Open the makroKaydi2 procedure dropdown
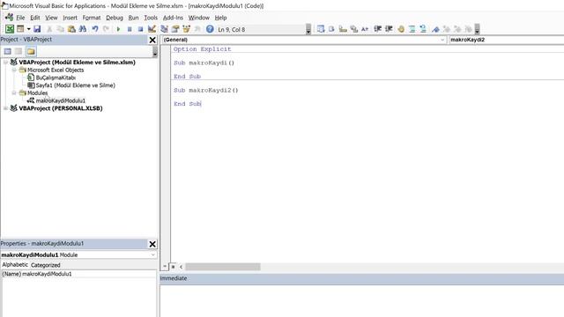This screenshot has height=317, width=564. pyautogui.click(x=506, y=40)
